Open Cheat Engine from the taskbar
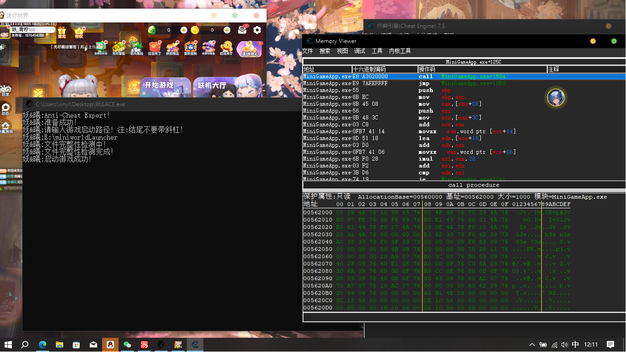This screenshot has height=352, width=626. pos(195,345)
